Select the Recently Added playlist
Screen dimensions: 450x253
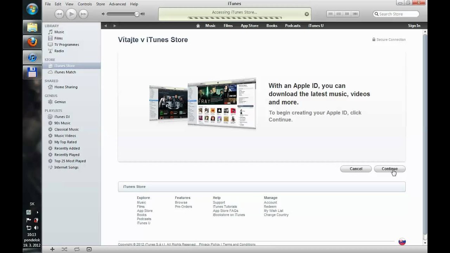pyautogui.click(x=67, y=148)
